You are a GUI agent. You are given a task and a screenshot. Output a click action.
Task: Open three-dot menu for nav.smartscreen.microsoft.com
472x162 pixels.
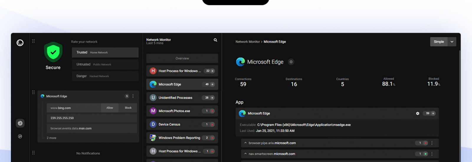432,154
